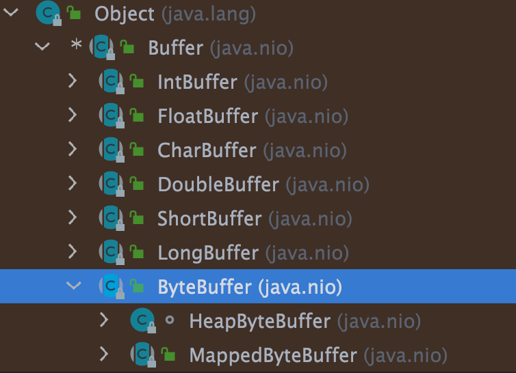Collapse the ByteBuffer node
This screenshot has width=516, height=373.
tap(73, 286)
